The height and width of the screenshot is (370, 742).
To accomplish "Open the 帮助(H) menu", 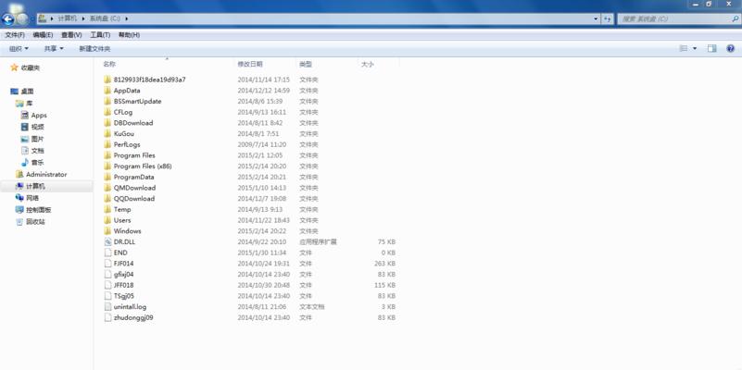I will point(129,35).
